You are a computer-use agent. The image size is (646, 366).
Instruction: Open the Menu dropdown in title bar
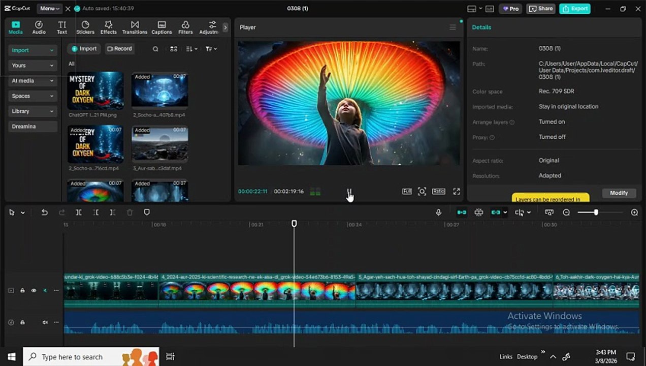click(x=49, y=9)
